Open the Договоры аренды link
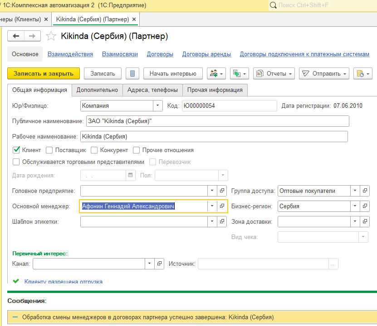Screen dimensions: 377x326 coord(206,54)
